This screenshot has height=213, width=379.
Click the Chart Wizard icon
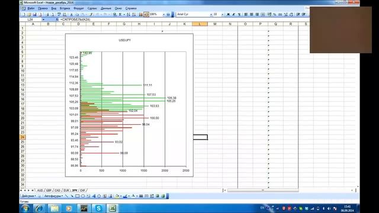click(141, 14)
